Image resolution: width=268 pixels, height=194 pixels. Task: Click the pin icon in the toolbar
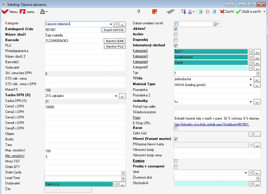[x=139, y=12]
